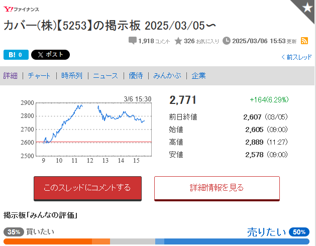Click the clock update-time icon

click(x=226, y=41)
